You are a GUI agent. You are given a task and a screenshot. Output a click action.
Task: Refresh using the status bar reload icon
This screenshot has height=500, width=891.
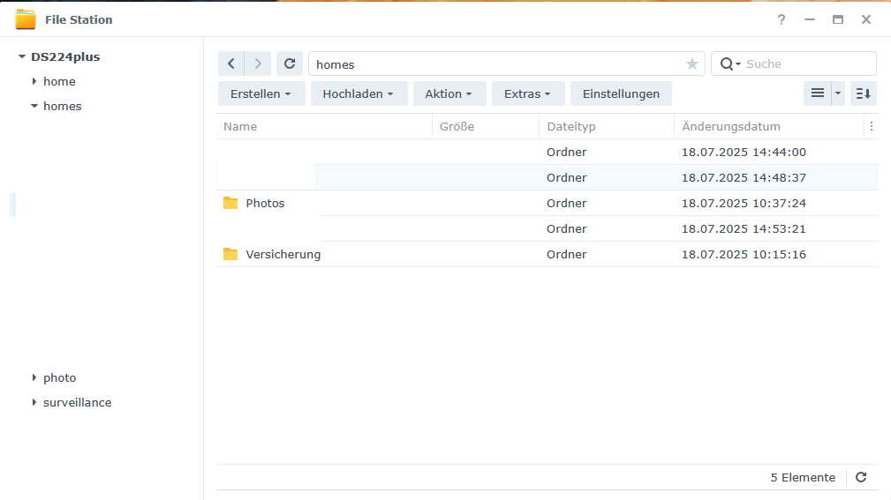[x=861, y=477]
